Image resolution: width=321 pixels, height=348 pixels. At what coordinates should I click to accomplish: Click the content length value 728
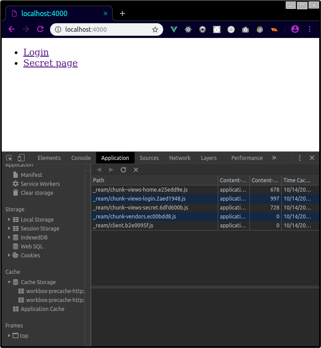pyautogui.click(x=275, y=208)
